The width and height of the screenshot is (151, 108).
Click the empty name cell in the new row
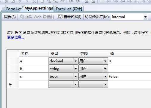34,84
